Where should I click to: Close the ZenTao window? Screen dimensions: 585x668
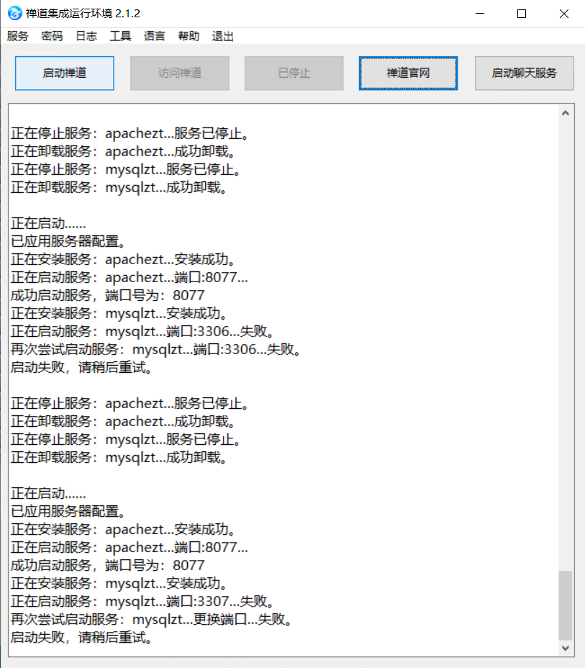click(563, 14)
